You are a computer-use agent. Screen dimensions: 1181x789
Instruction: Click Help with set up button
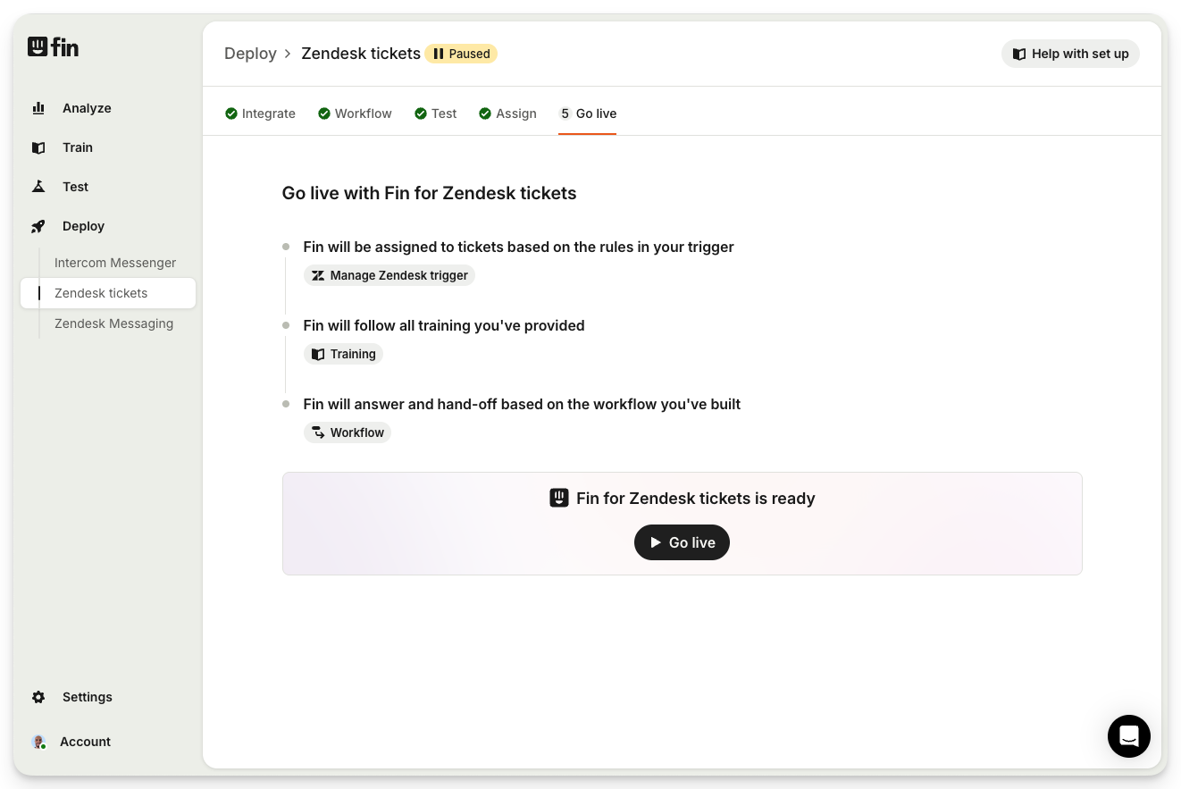coord(1070,54)
